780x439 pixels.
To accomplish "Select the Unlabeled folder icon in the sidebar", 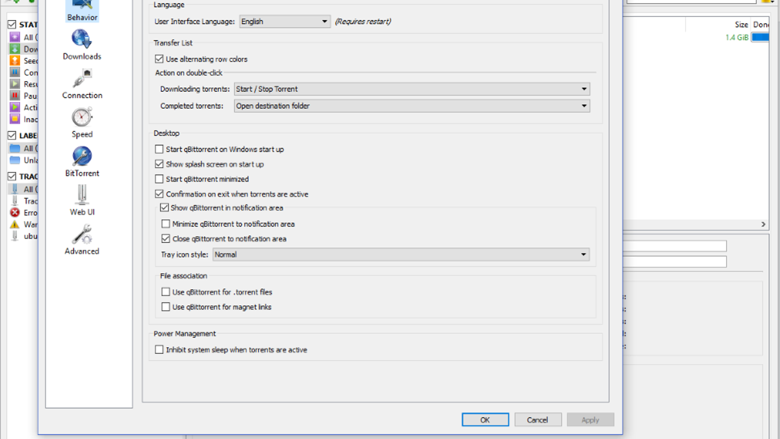I will pos(14,160).
